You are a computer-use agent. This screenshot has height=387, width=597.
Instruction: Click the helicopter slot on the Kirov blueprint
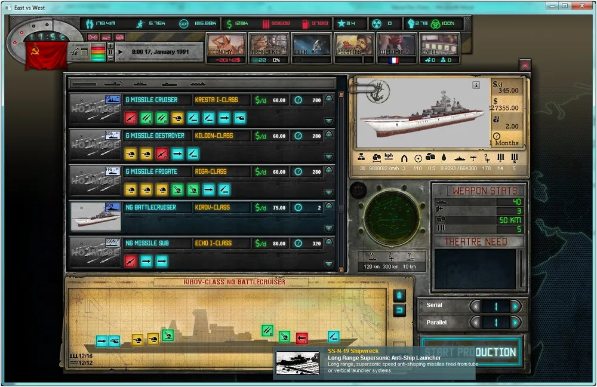114,341
